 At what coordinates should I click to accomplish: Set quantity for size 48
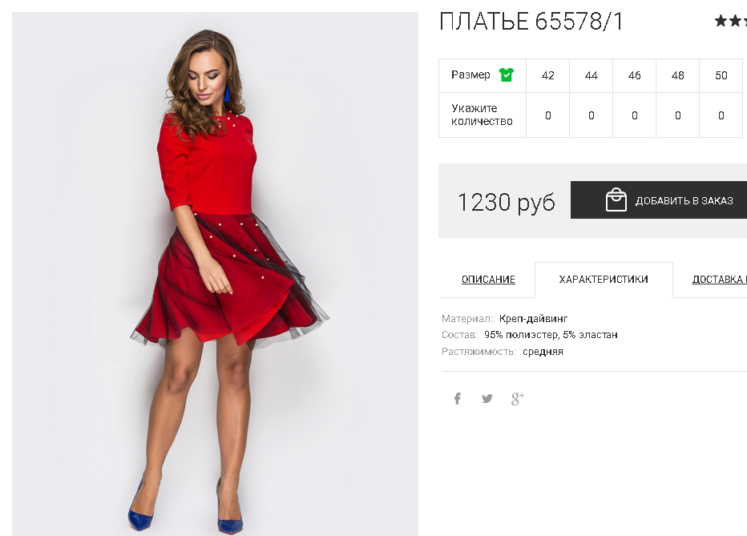(x=678, y=115)
